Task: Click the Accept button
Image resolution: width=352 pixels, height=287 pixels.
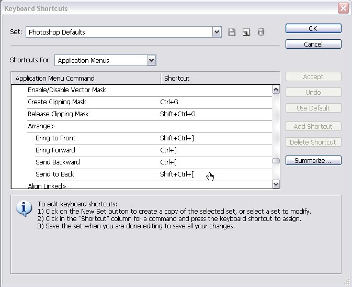Action: click(x=313, y=77)
